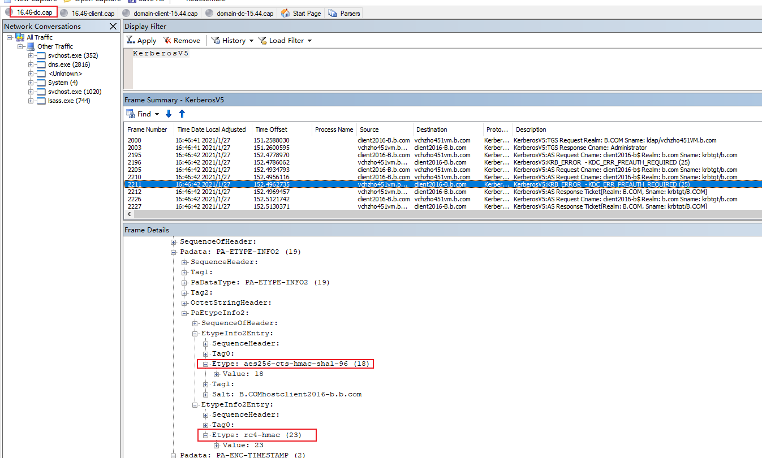762x458 pixels.
Task: Remove the display filter
Action: click(x=182, y=41)
